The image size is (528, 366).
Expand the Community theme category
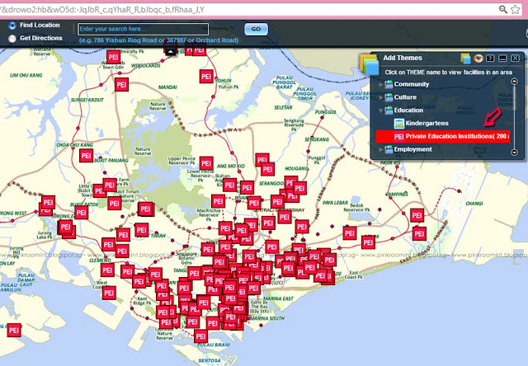(x=381, y=84)
